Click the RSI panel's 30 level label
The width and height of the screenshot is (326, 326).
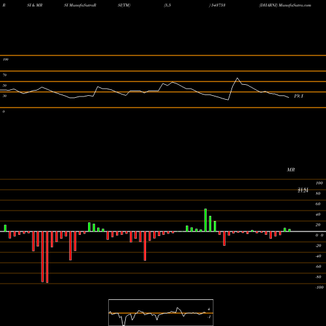click(x=5, y=96)
